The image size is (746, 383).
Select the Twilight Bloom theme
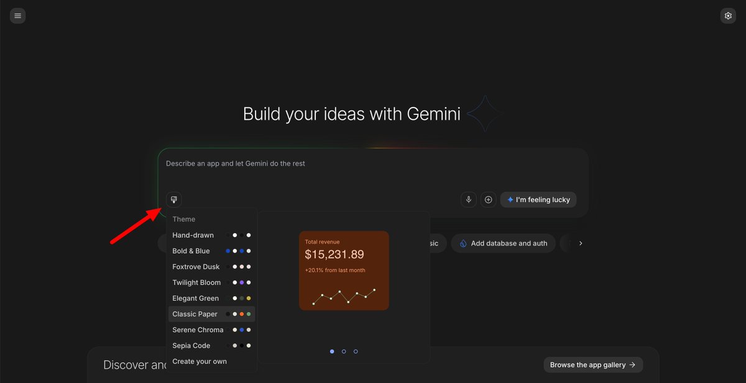click(x=211, y=282)
